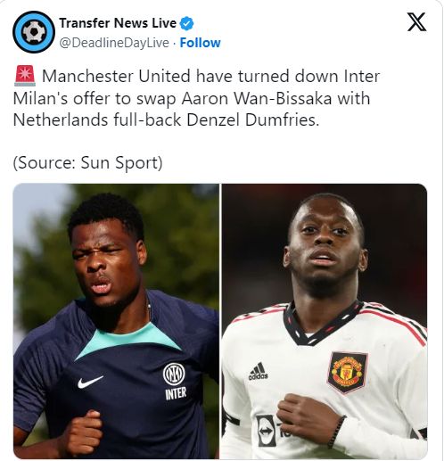Click the Adidas logo on the white jersey
The height and width of the screenshot is (461, 444).
(x=258, y=371)
